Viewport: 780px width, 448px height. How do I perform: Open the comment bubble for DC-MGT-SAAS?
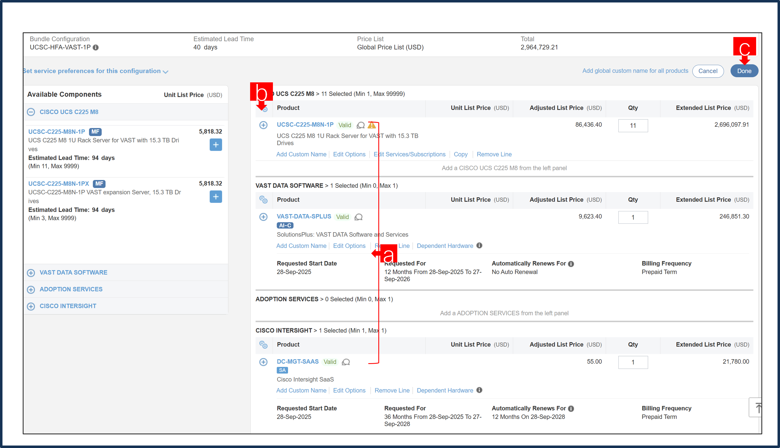[346, 362]
